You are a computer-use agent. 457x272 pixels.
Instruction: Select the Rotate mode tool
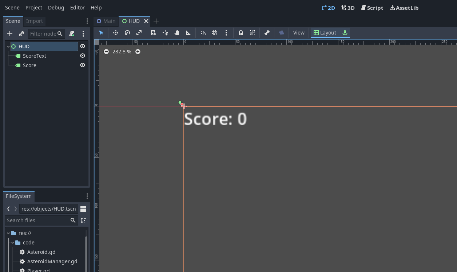(x=127, y=33)
